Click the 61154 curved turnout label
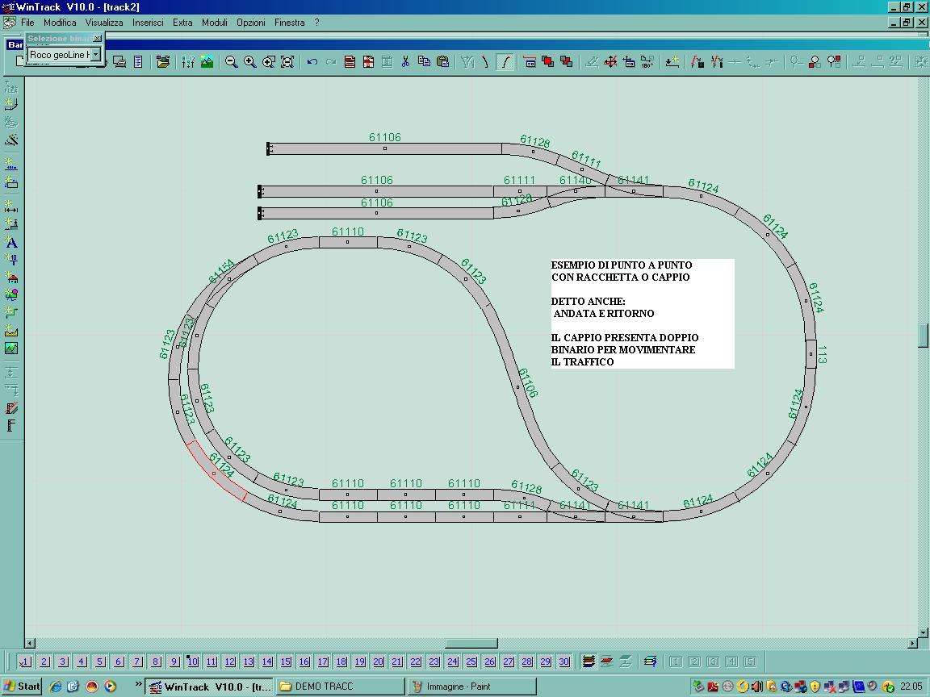The image size is (930, 697). tap(221, 271)
